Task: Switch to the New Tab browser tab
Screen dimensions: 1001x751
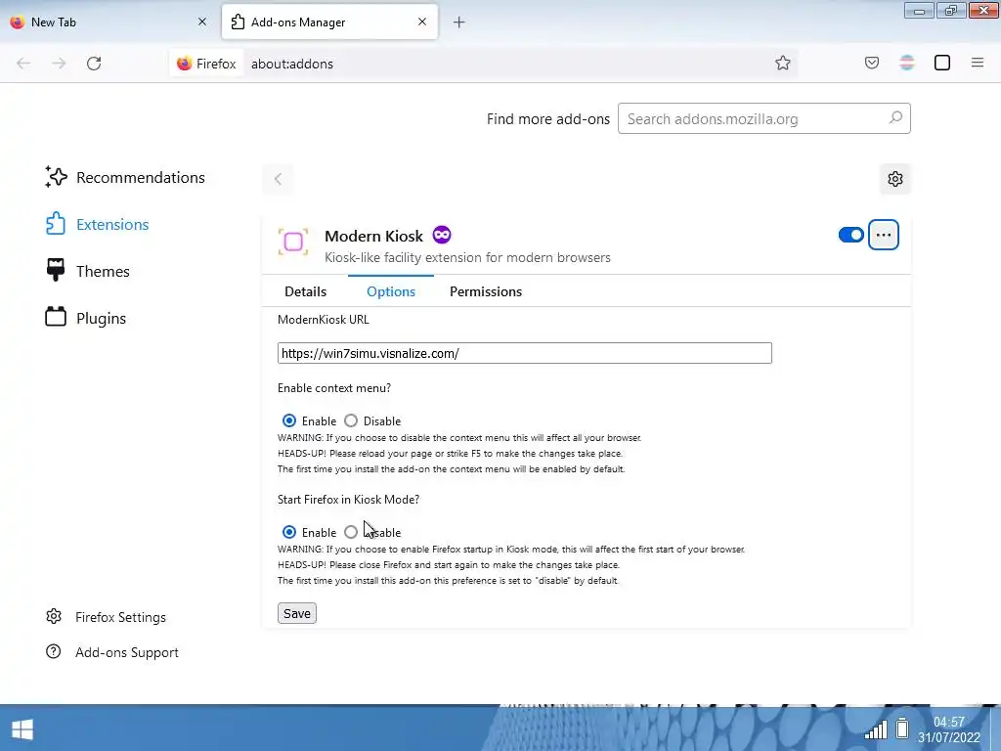Action: pos(109,22)
